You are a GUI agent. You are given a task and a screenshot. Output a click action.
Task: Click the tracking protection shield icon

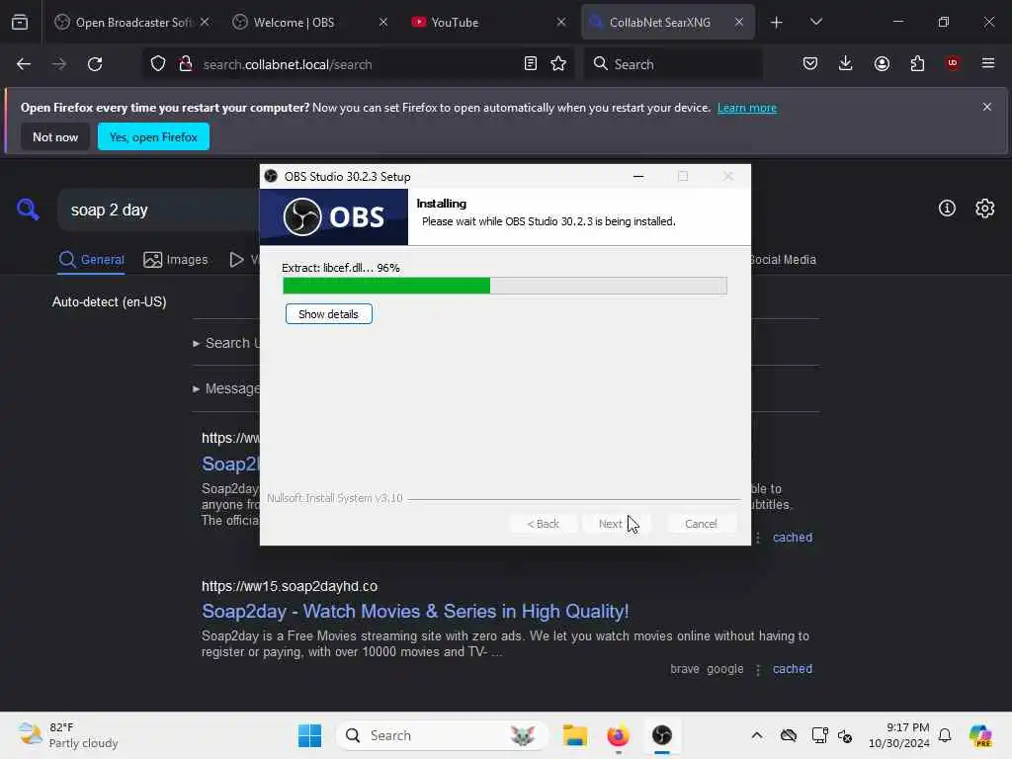point(158,64)
